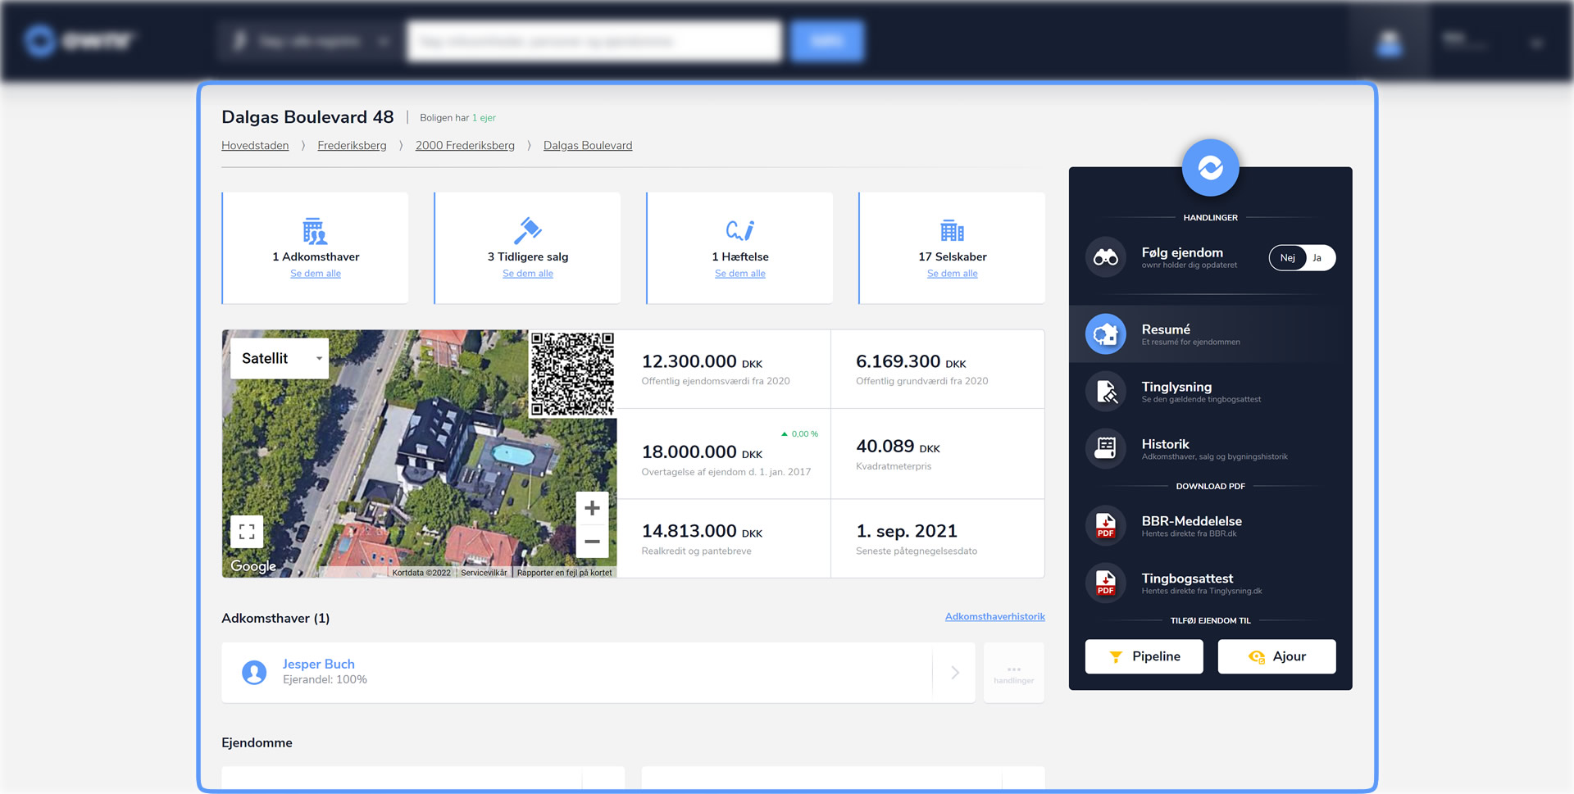Open Hovedstaden breadcrumb link
Viewport: 1574px width, 794px height.
[255, 146]
